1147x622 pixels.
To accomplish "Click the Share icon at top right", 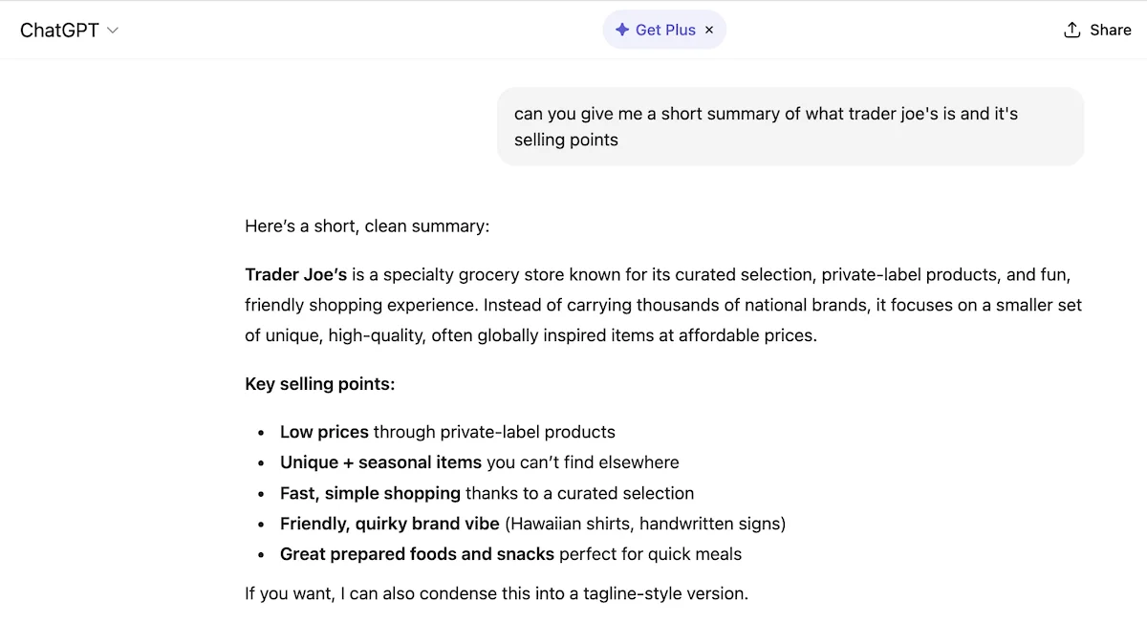I will (x=1070, y=30).
